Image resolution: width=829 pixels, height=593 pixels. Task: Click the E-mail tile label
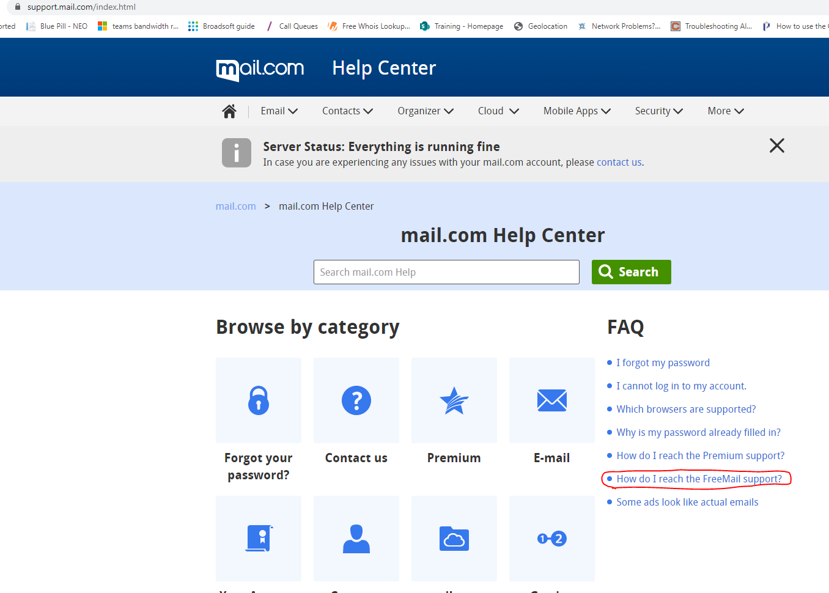[x=552, y=458]
